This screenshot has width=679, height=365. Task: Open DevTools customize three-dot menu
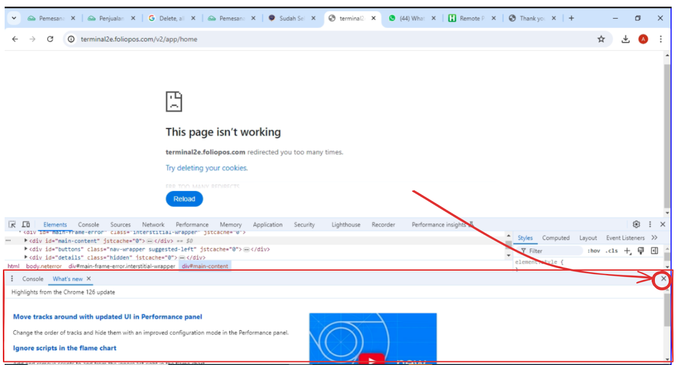[x=650, y=224]
